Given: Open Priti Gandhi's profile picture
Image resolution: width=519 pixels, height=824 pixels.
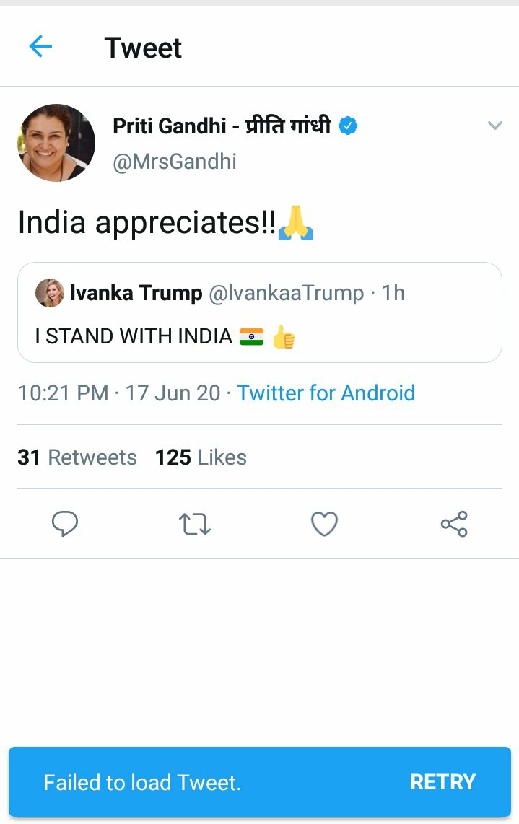Looking at the screenshot, I should 56,143.
